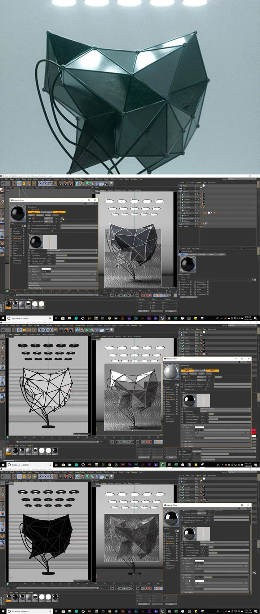Click the Undo arrow in the top Cinema 4D toolbar
The height and width of the screenshot is (614, 260).
3,183
